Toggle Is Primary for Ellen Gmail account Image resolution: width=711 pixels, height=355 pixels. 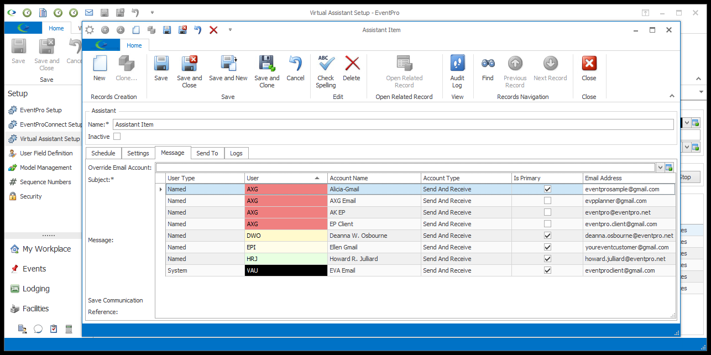[x=547, y=247]
